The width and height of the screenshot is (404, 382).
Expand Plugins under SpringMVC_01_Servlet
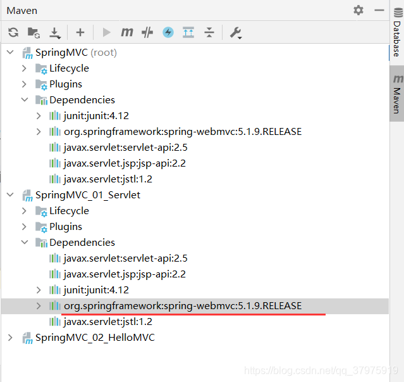pyautogui.click(x=24, y=227)
